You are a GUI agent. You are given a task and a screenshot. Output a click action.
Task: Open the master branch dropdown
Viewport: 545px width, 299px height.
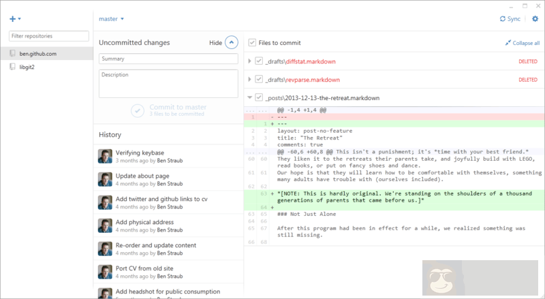tap(111, 19)
